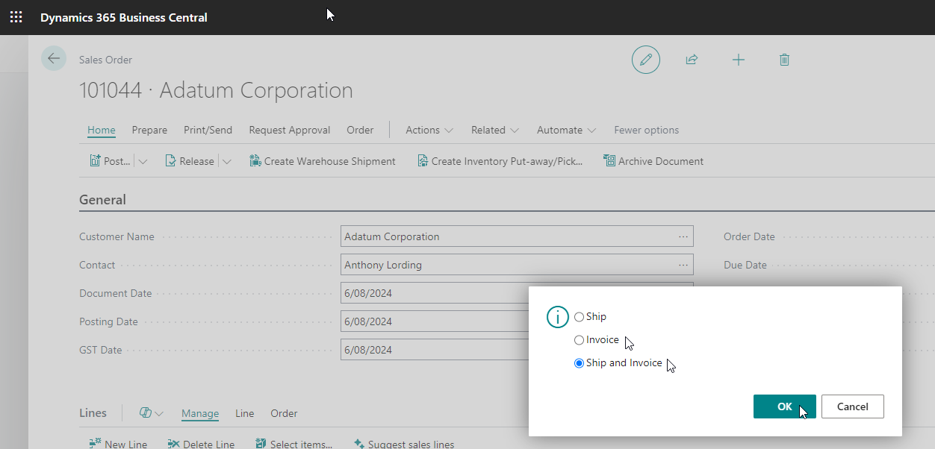Expand the Release dropdown arrow
The height and width of the screenshot is (449, 935).
pyautogui.click(x=227, y=161)
